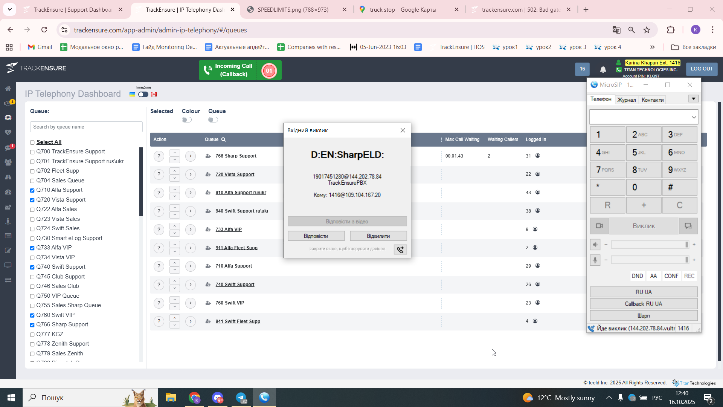Open the MicroSIP number combo box dropdown

coord(694,117)
